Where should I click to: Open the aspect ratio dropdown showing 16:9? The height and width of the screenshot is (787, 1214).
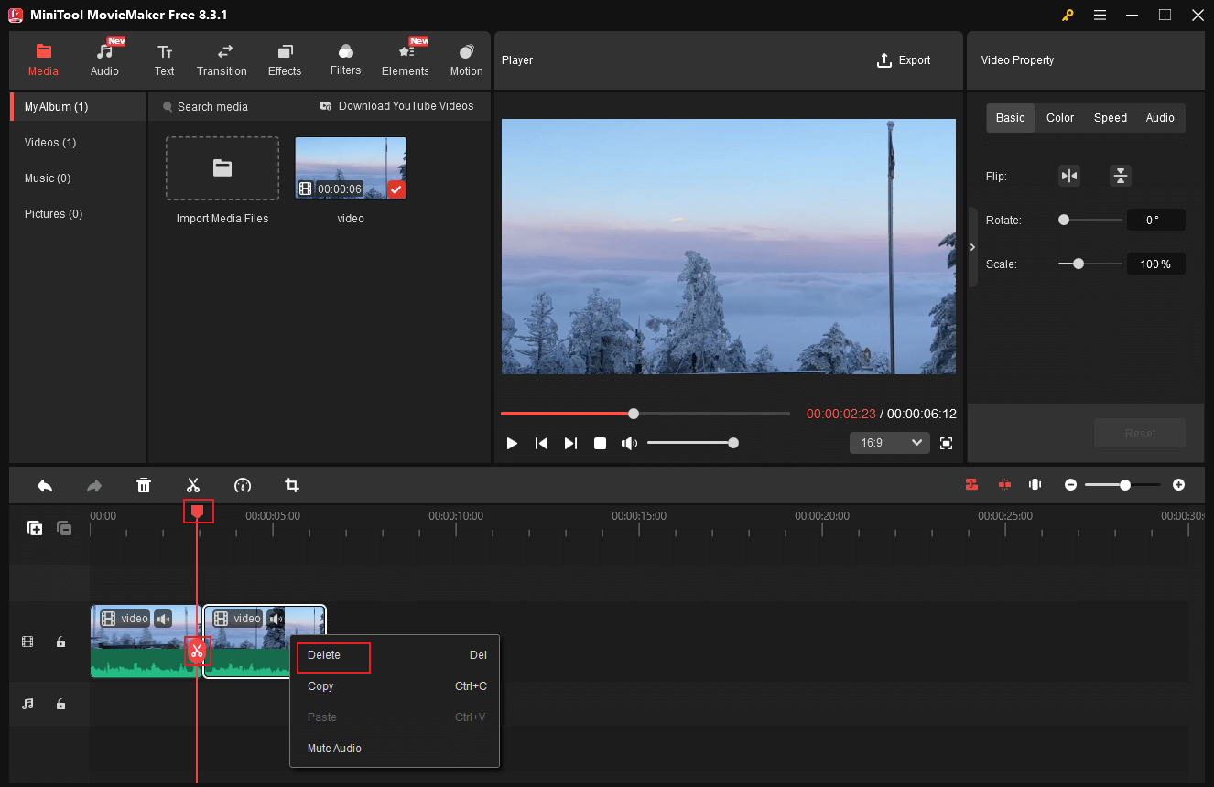(x=889, y=442)
